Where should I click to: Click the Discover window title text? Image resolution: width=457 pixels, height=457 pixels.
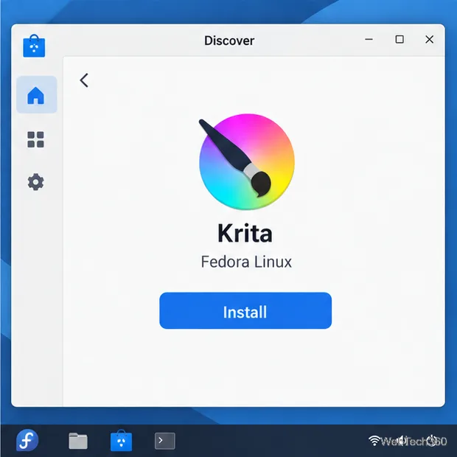point(229,41)
